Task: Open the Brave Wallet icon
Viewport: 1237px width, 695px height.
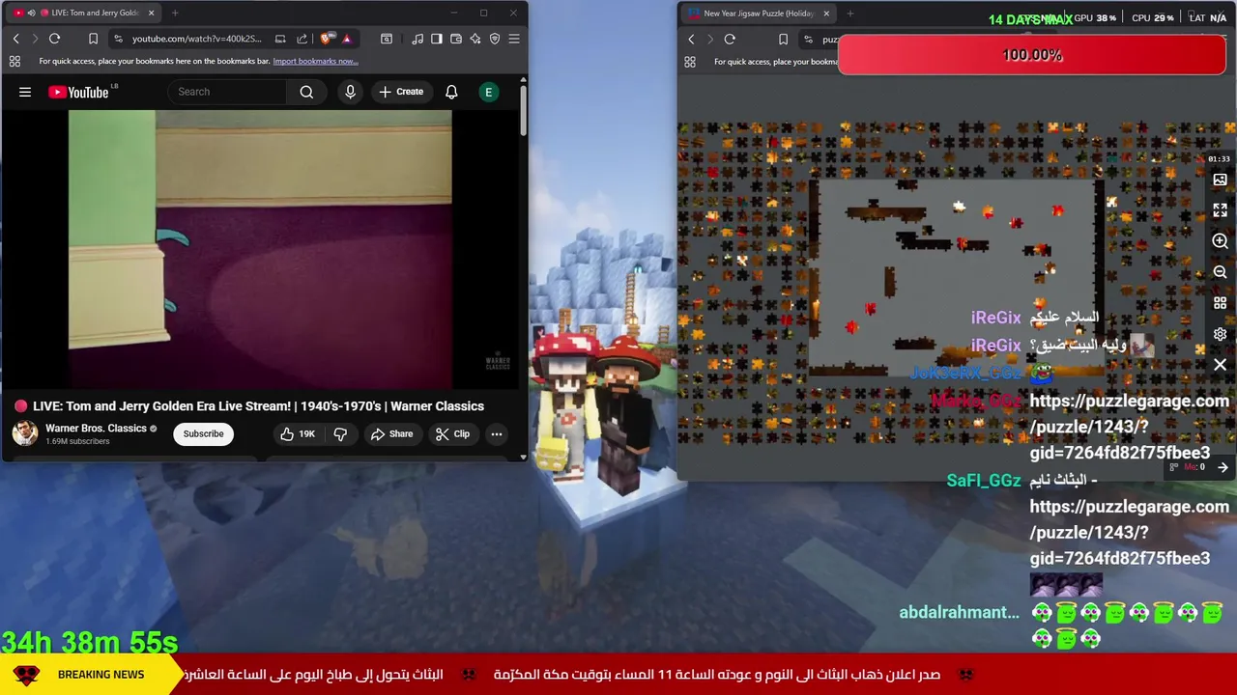Action: [x=456, y=39]
